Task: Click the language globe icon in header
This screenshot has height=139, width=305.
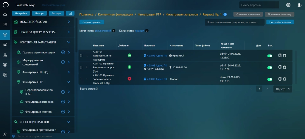Action: pos(288,5)
